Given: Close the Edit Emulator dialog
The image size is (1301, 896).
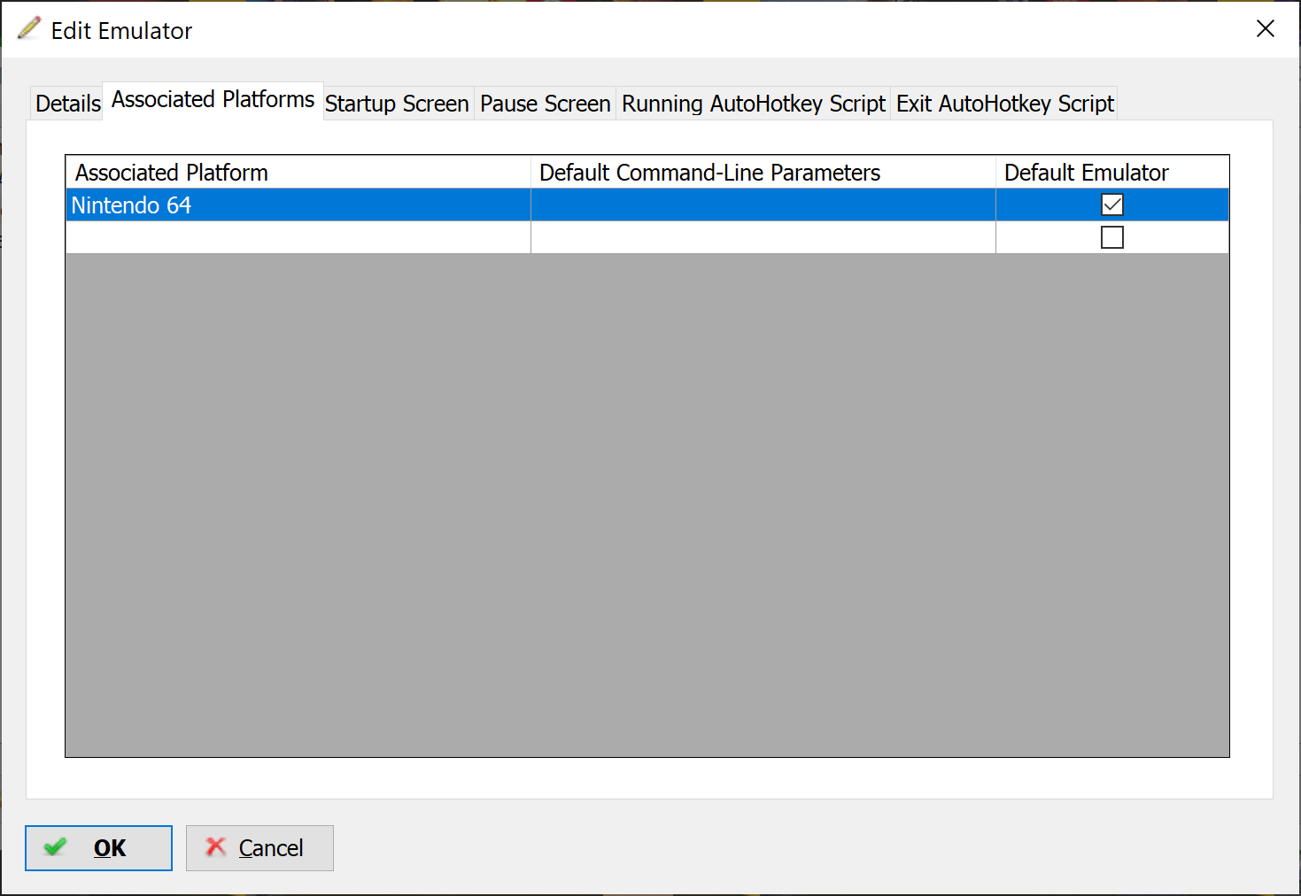Looking at the screenshot, I should (x=1266, y=29).
